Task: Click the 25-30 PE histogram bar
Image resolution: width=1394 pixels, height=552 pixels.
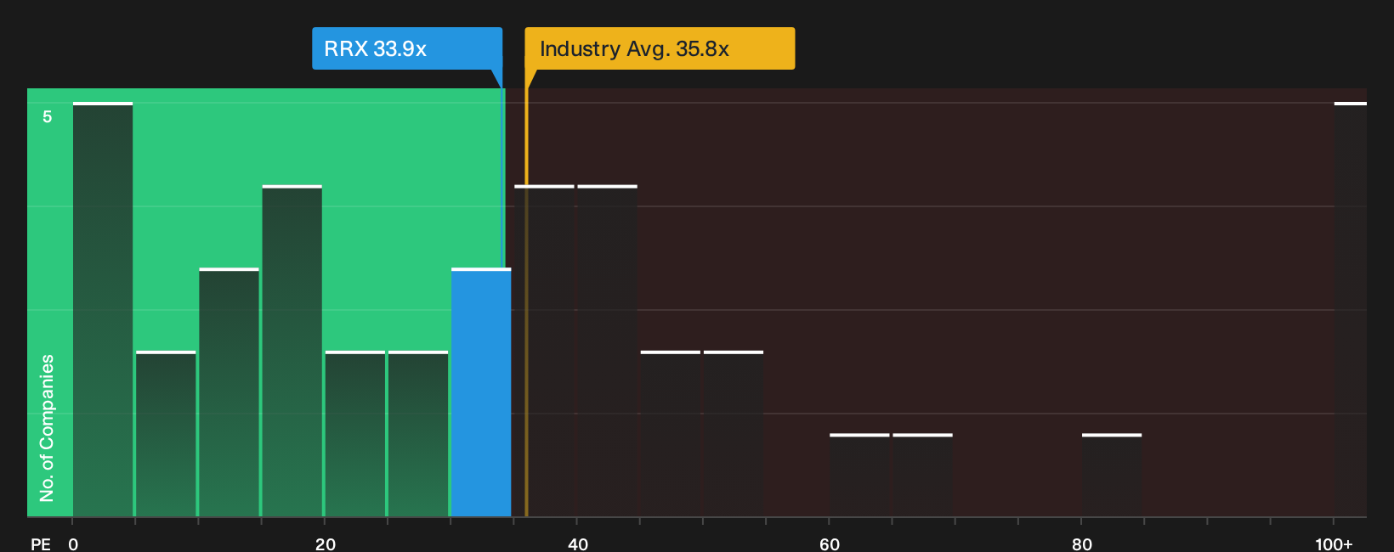Action: click(x=418, y=433)
